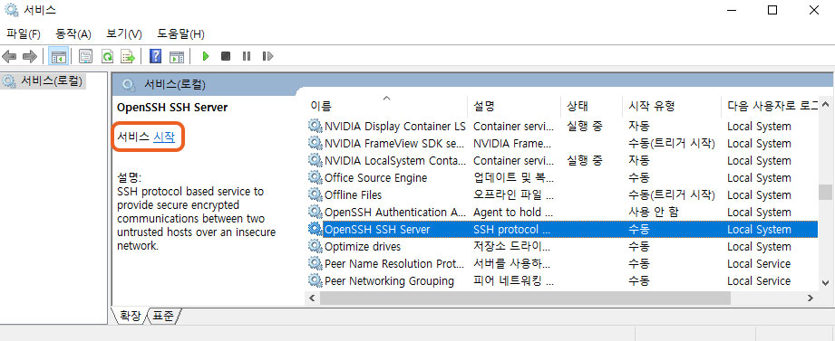This screenshot has width=835, height=341.
Task: Maximize the 서비스 window
Action: click(772, 10)
